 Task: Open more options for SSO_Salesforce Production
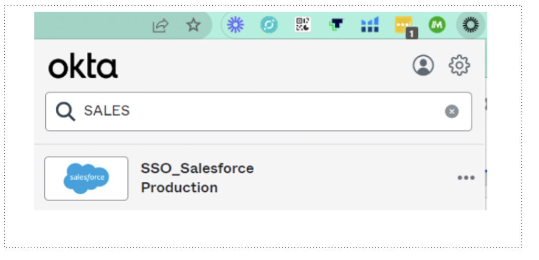tap(466, 178)
